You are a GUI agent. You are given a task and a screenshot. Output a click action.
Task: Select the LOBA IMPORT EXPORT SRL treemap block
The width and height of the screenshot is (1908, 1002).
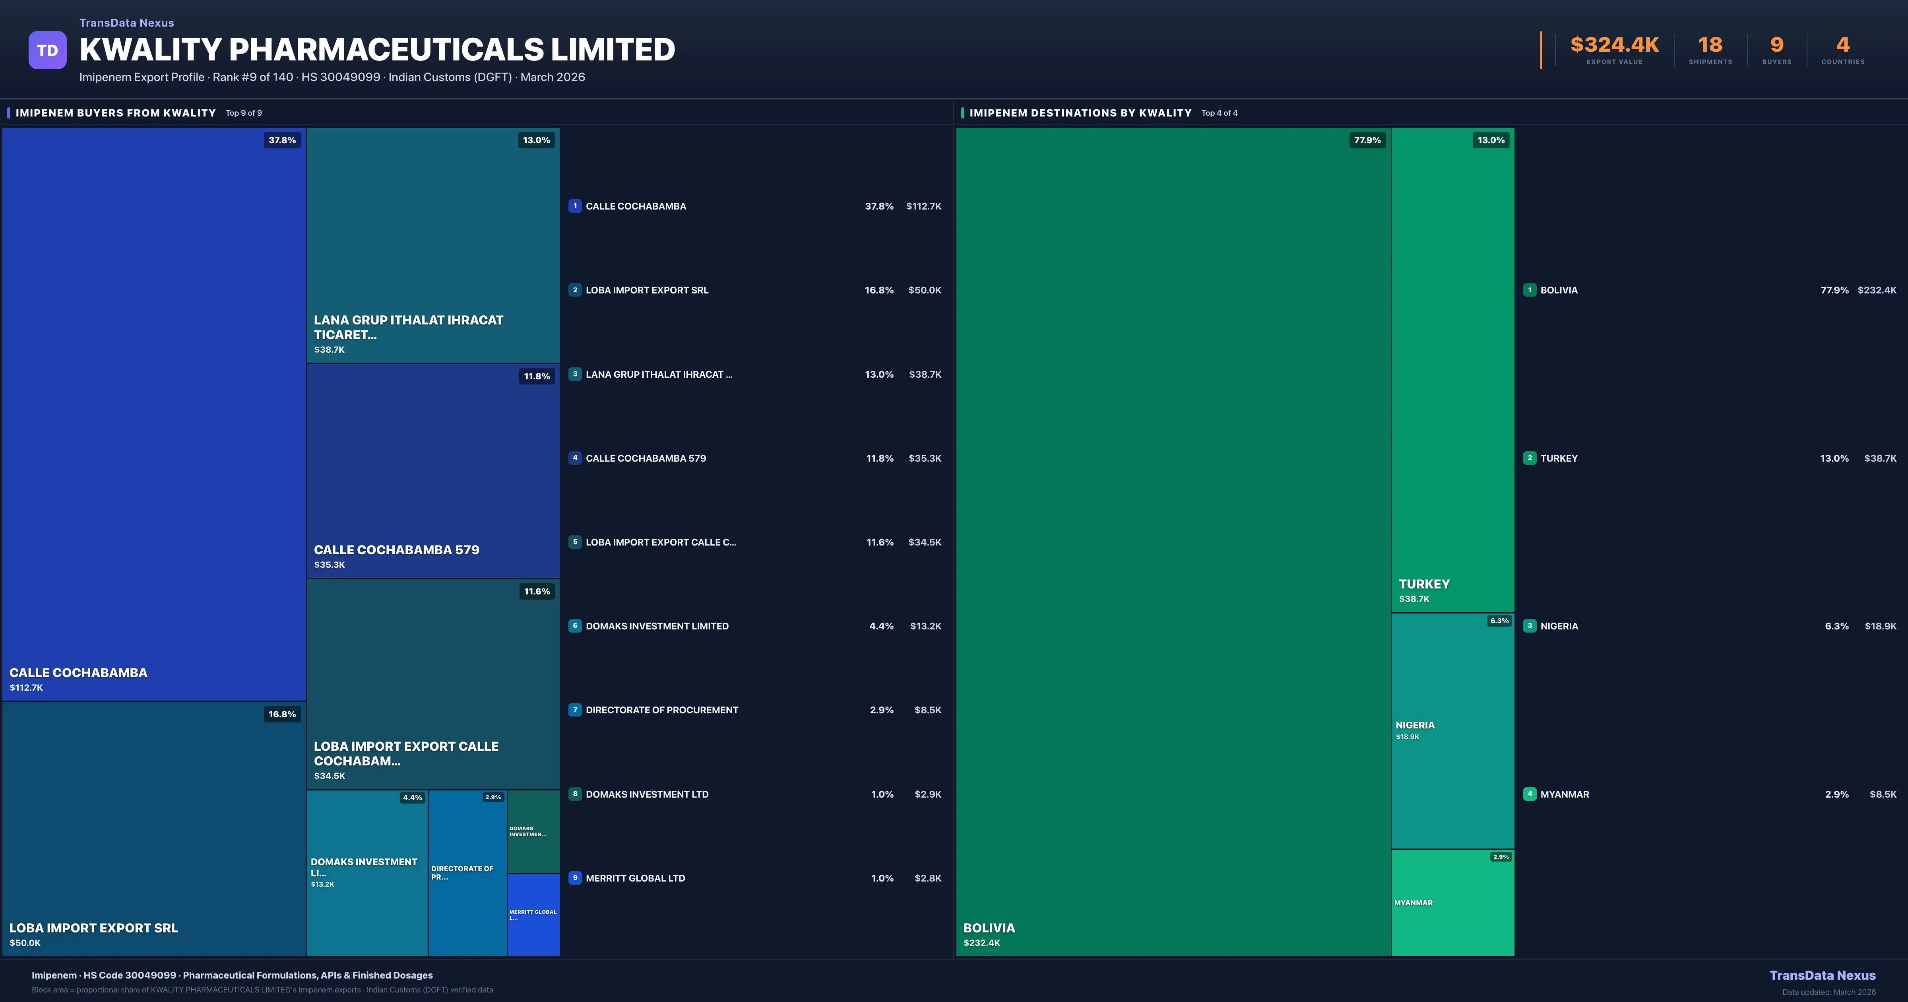tap(153, 828)
